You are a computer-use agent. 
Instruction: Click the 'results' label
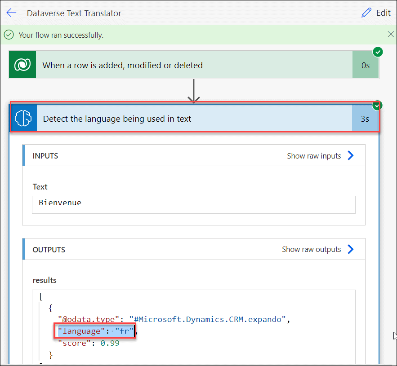click(x=45, y=280)
